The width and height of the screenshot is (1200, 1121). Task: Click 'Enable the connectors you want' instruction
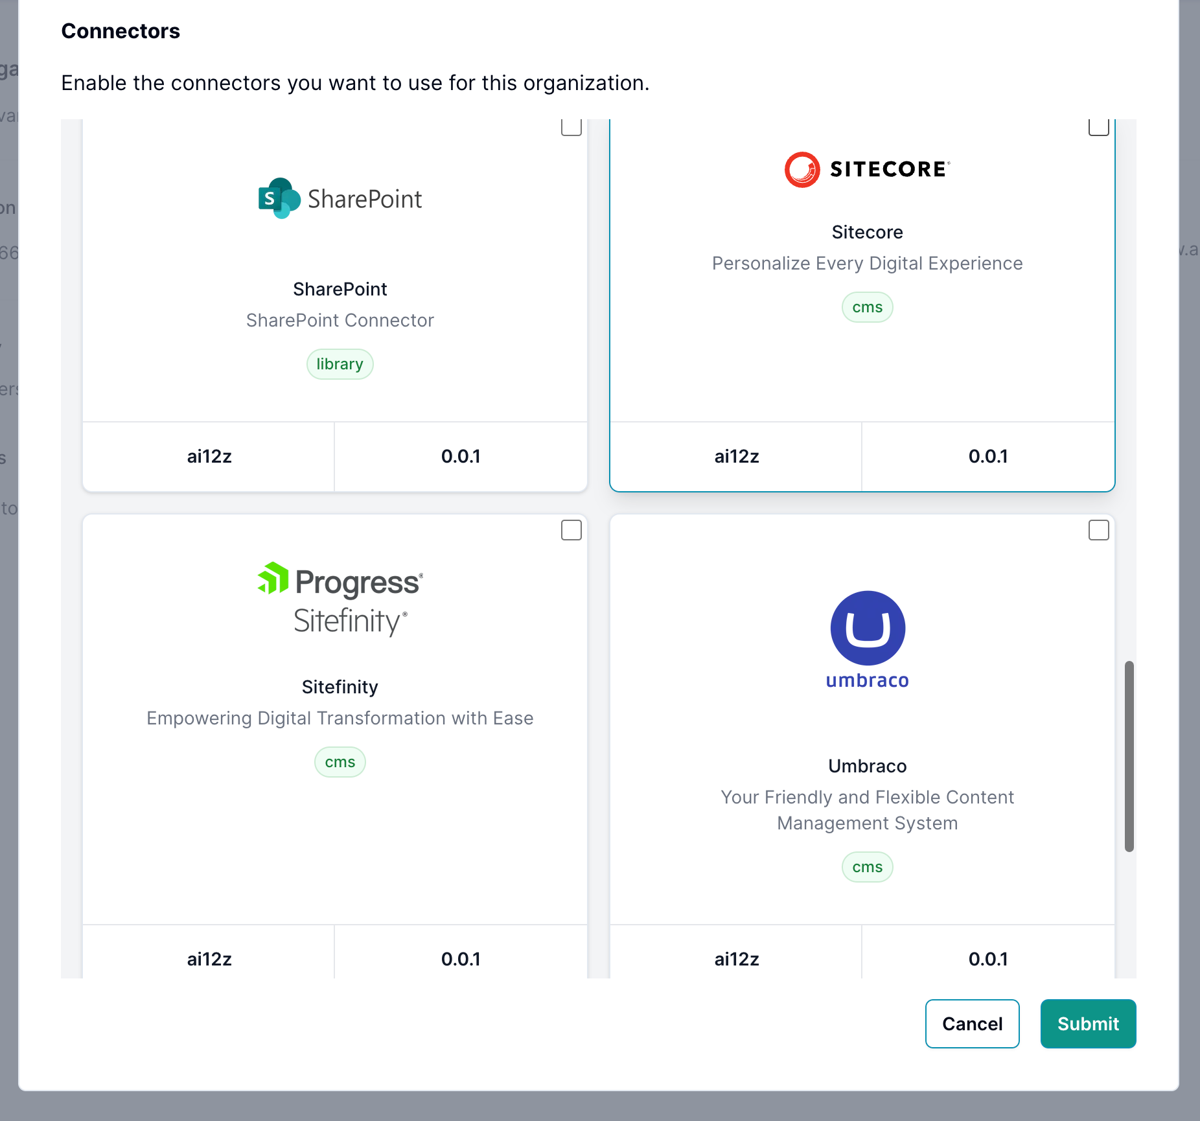[355, 83]
